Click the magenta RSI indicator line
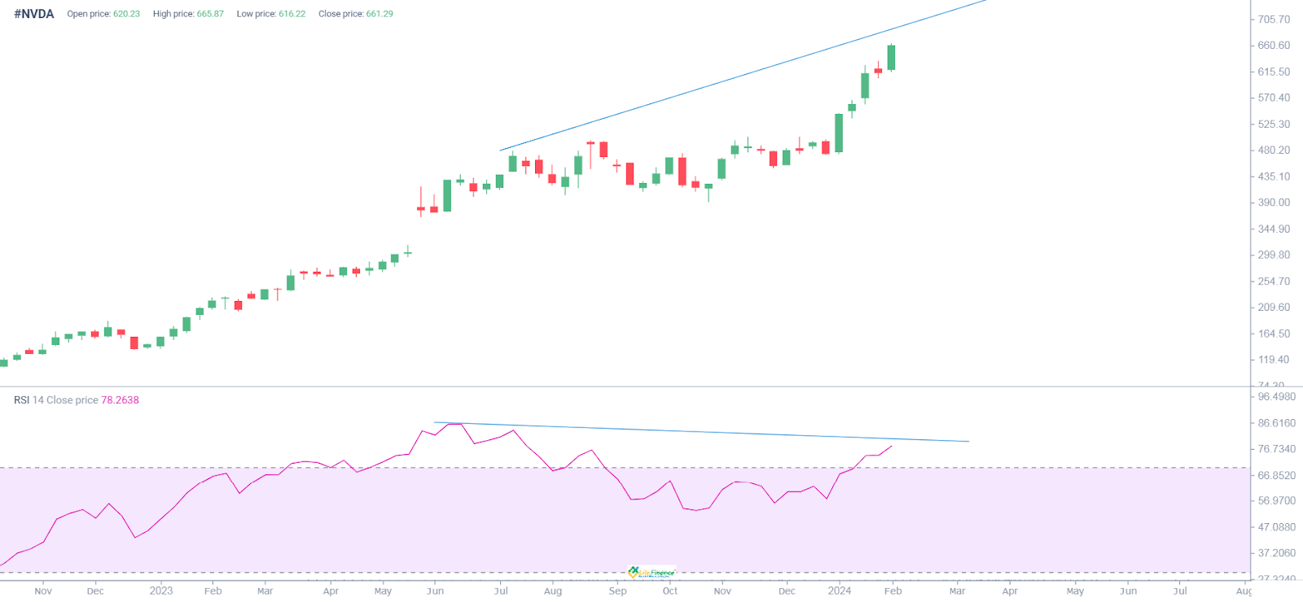This screenshot has height=602, width=1303. click(446, 495)
